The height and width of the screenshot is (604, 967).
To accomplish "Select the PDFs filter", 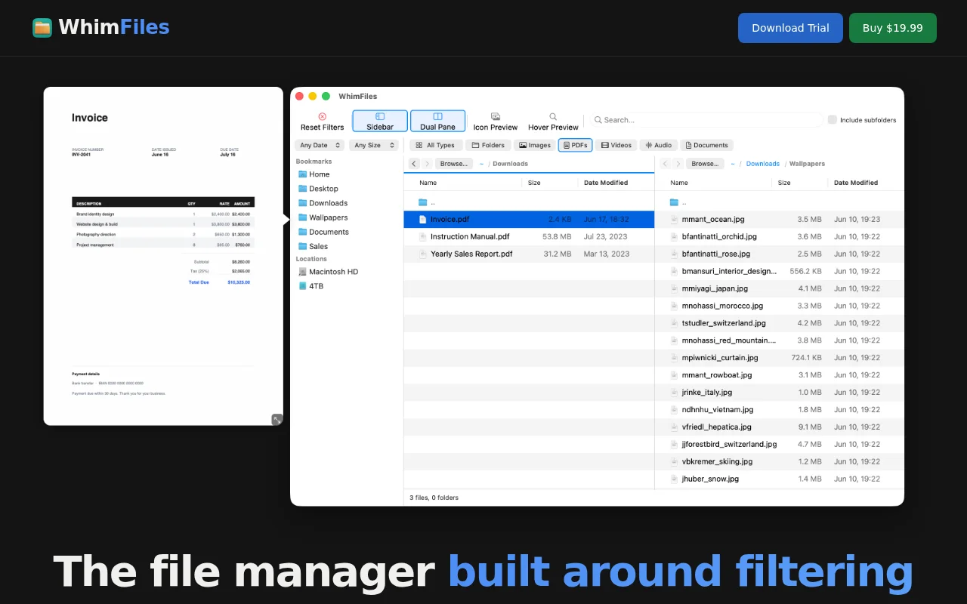I will pyautogui.click(x=576, y=145).
